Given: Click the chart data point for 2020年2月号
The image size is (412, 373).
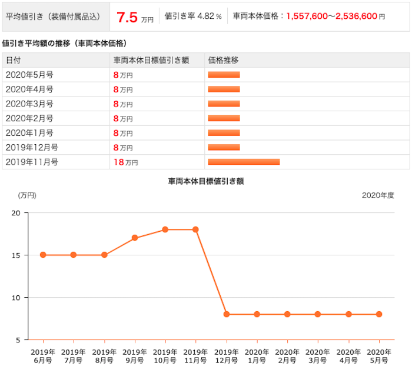Looking at the screenshot, I should pyautogui.click(x=287, y=314).
